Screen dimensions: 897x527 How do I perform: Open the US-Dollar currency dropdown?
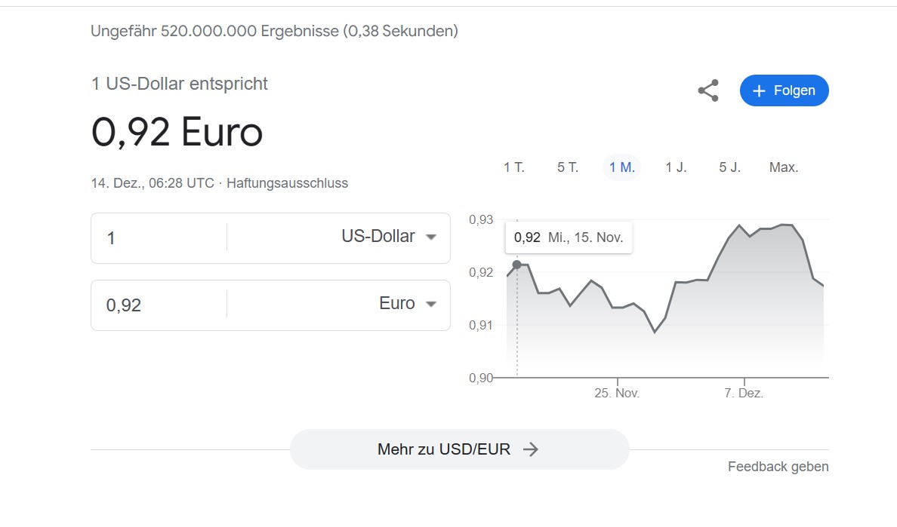tap(389, 237)
